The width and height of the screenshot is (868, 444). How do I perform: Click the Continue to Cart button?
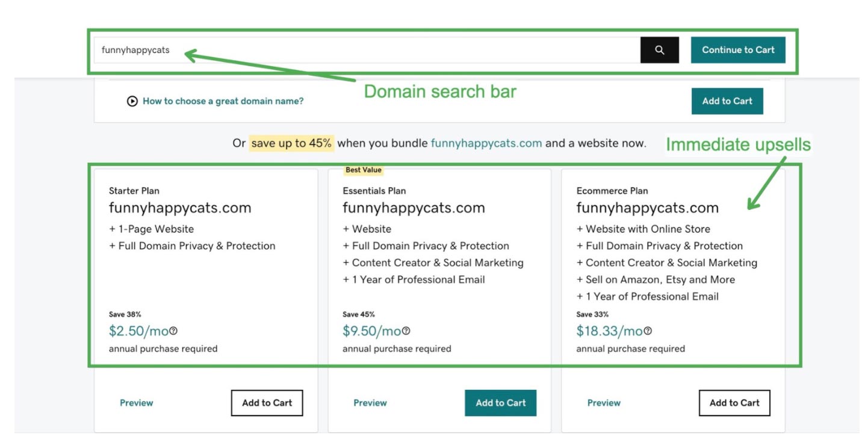click(738, 50)
